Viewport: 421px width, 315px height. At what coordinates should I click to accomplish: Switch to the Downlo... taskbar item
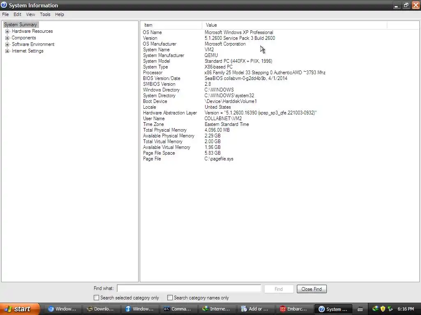pyautogui.click(x=101, y=309)
